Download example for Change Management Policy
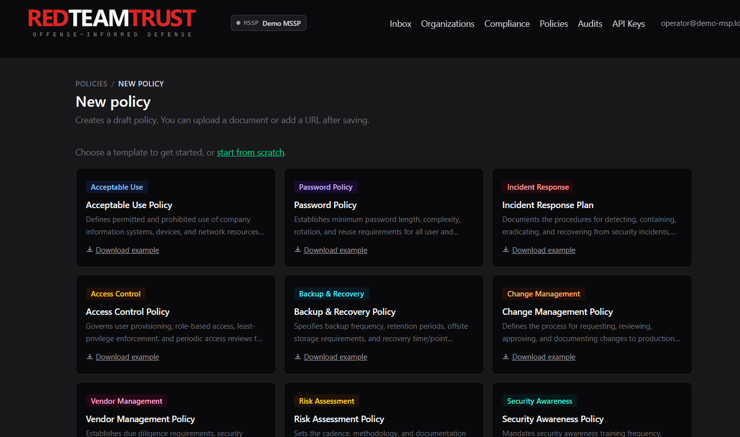This screenshot has height=437, width=740. pos(543,357)
